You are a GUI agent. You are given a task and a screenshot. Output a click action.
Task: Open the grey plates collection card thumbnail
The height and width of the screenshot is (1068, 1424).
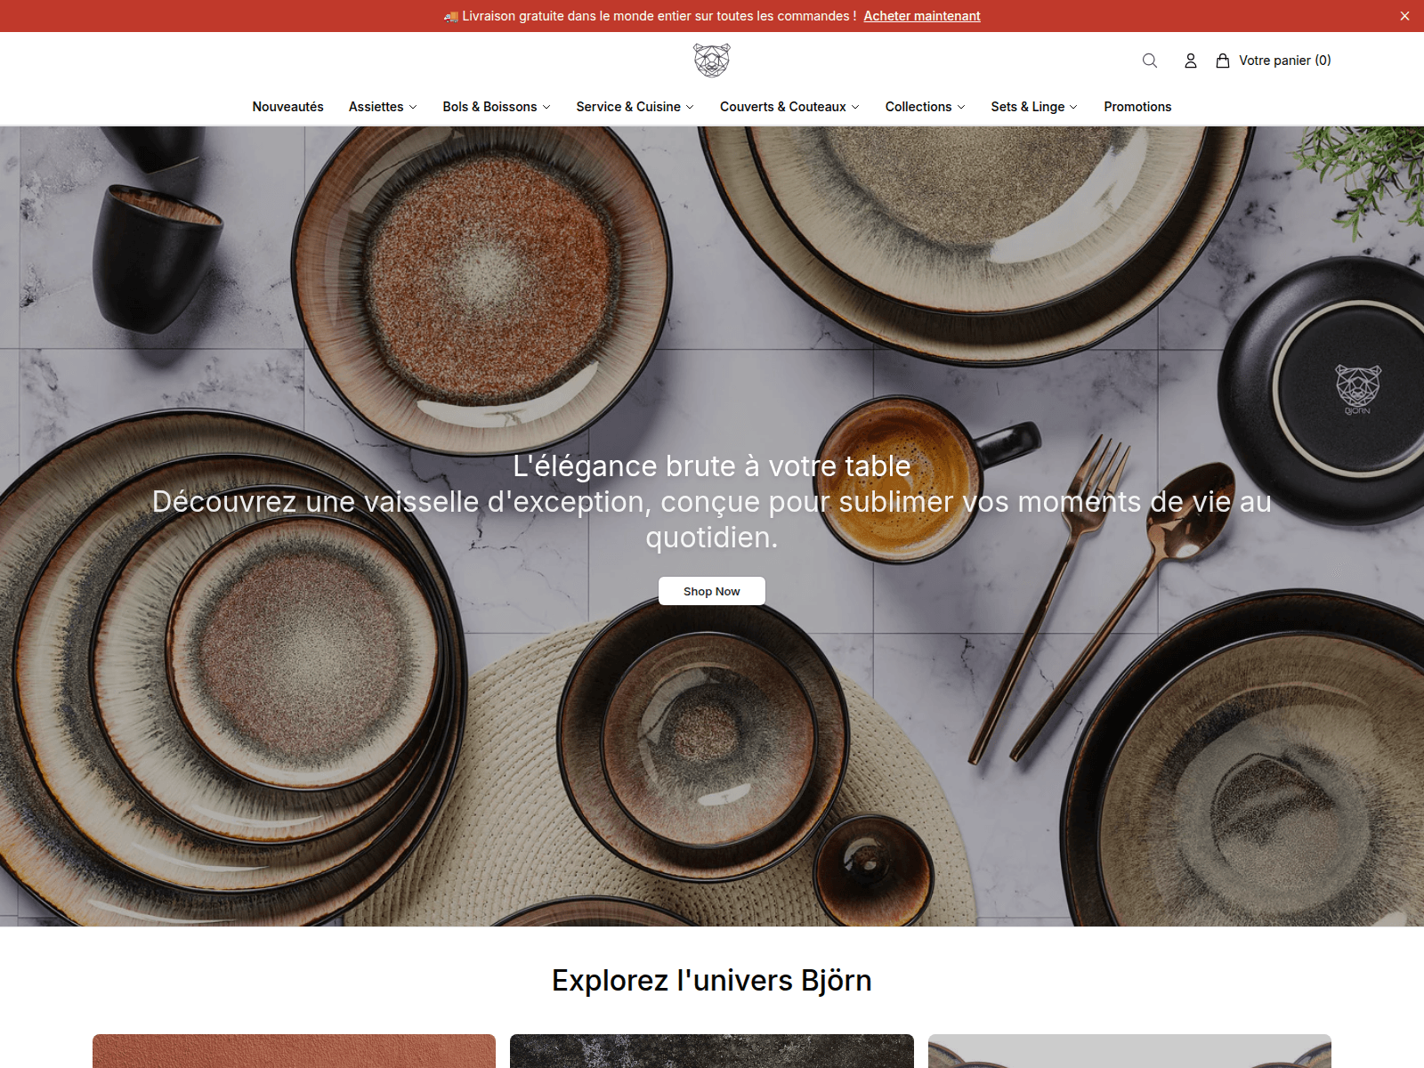tap(1129, 1051)
